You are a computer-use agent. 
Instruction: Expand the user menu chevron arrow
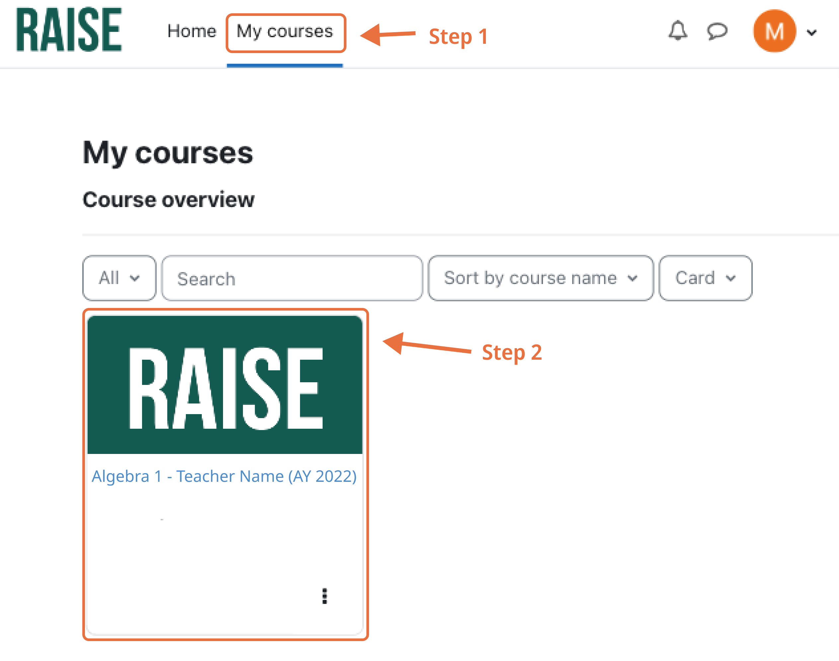click(811, 33)
